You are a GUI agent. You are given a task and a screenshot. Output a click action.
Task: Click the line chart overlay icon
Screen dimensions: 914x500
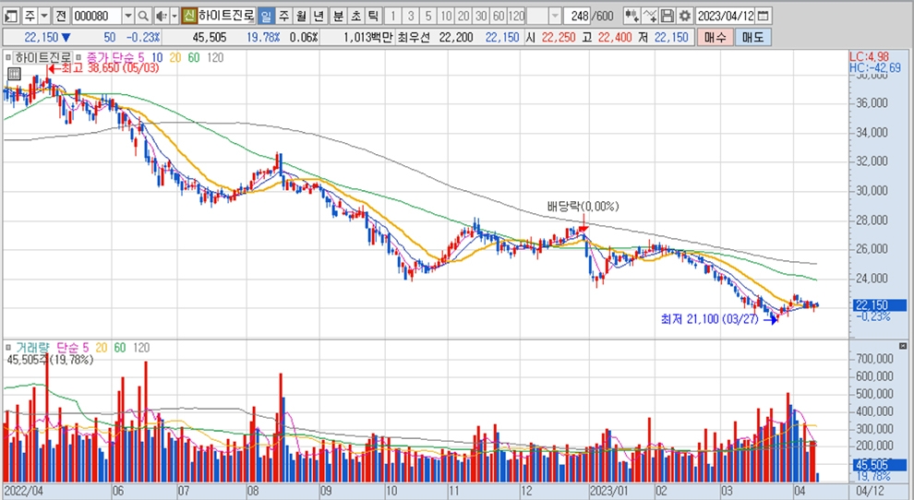point(650,17)
